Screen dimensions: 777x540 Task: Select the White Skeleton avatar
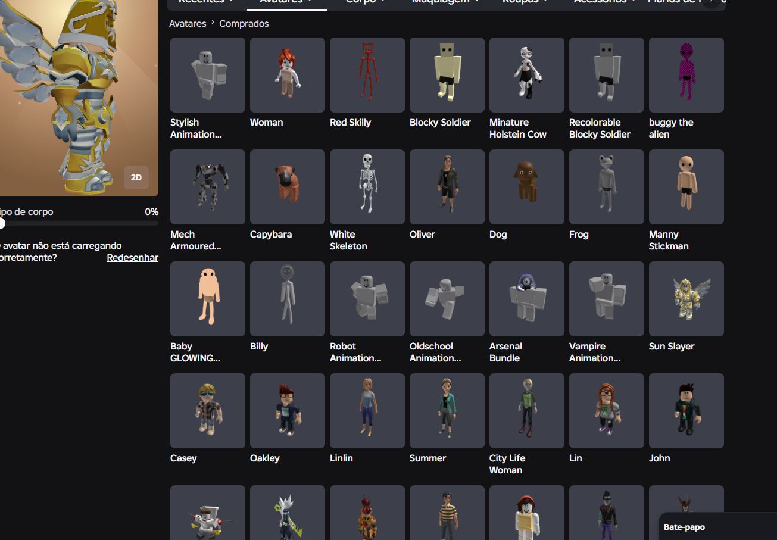(x=367, y=187)
